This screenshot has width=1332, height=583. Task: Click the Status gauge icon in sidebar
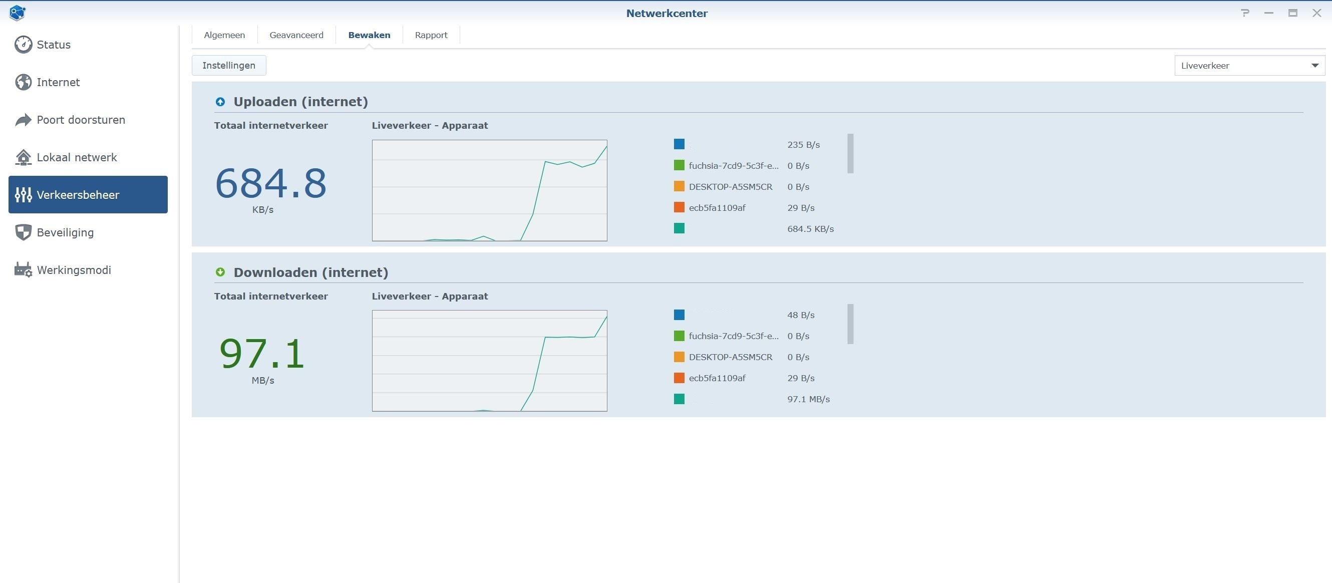pos(23,45)
